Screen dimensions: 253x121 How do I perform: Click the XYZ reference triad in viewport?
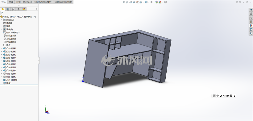[47, 110]
